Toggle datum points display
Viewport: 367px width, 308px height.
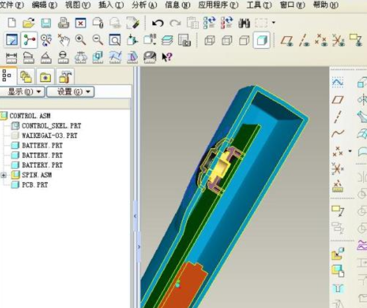pos(321,40)
